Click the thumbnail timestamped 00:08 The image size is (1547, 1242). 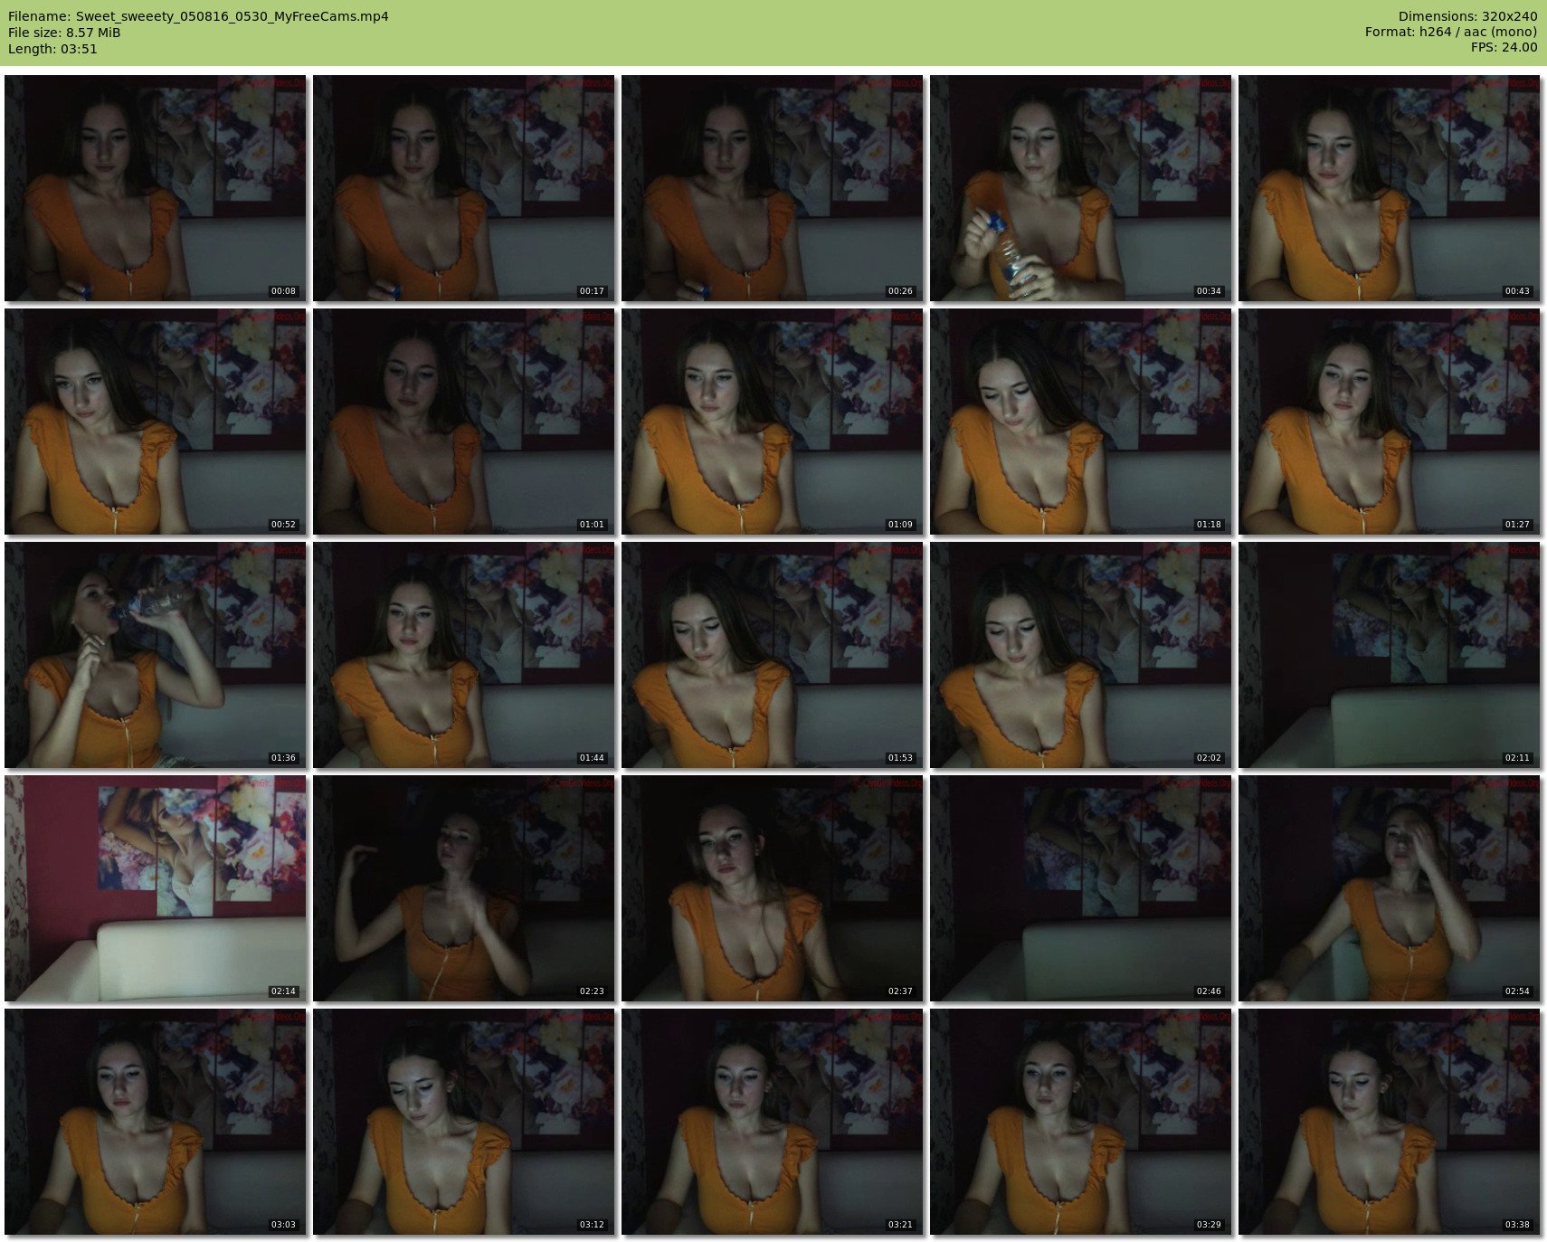(156, 188)
